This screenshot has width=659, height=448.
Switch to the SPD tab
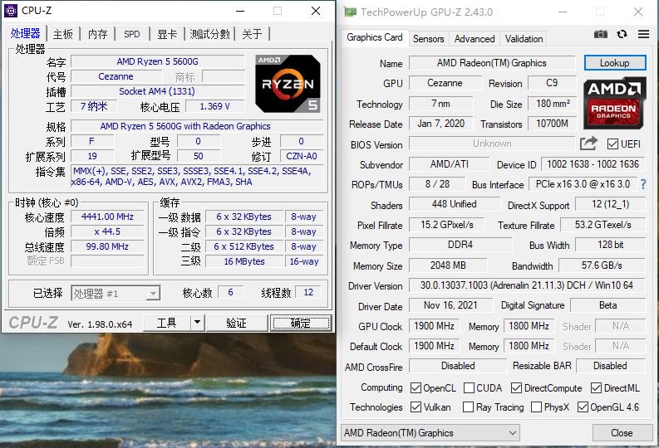pos(132,34)
